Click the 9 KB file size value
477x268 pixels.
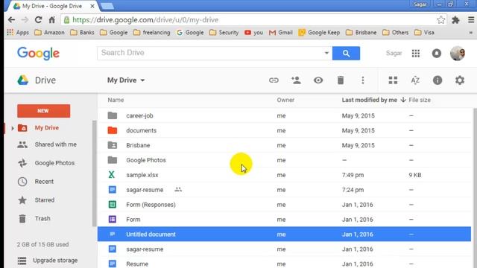[415, 175]
